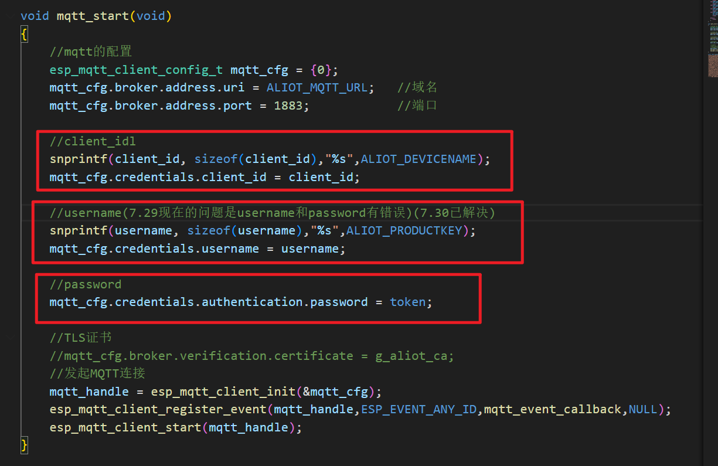Click the //域名 comment
Screen dimensions: 718x466
pos(418,87)
